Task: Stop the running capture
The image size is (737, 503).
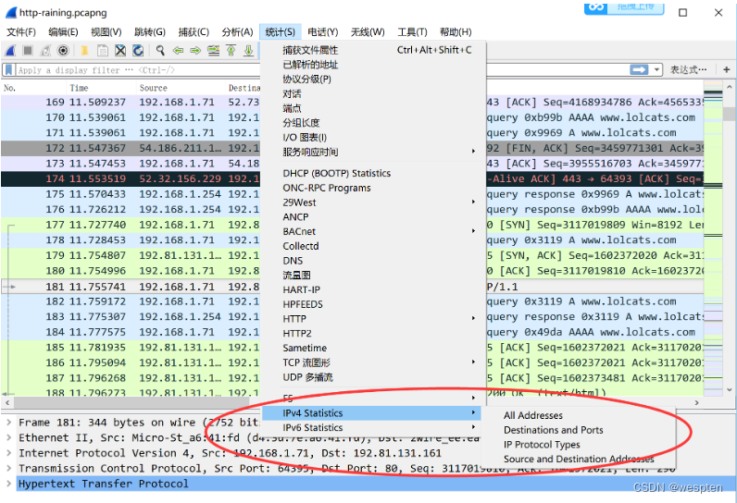Action: point(28,51)
